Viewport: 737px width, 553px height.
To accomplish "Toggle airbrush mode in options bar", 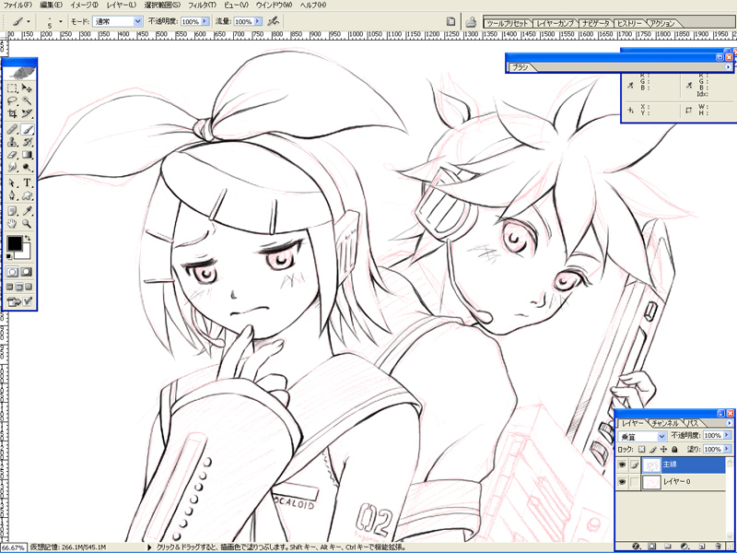I will pyautogui.click(x=273, y=21).
